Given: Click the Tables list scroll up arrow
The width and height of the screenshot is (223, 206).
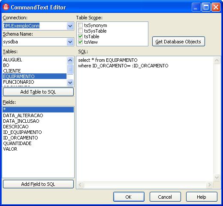Looking at the screenshot, I should [x=70, y=60].
